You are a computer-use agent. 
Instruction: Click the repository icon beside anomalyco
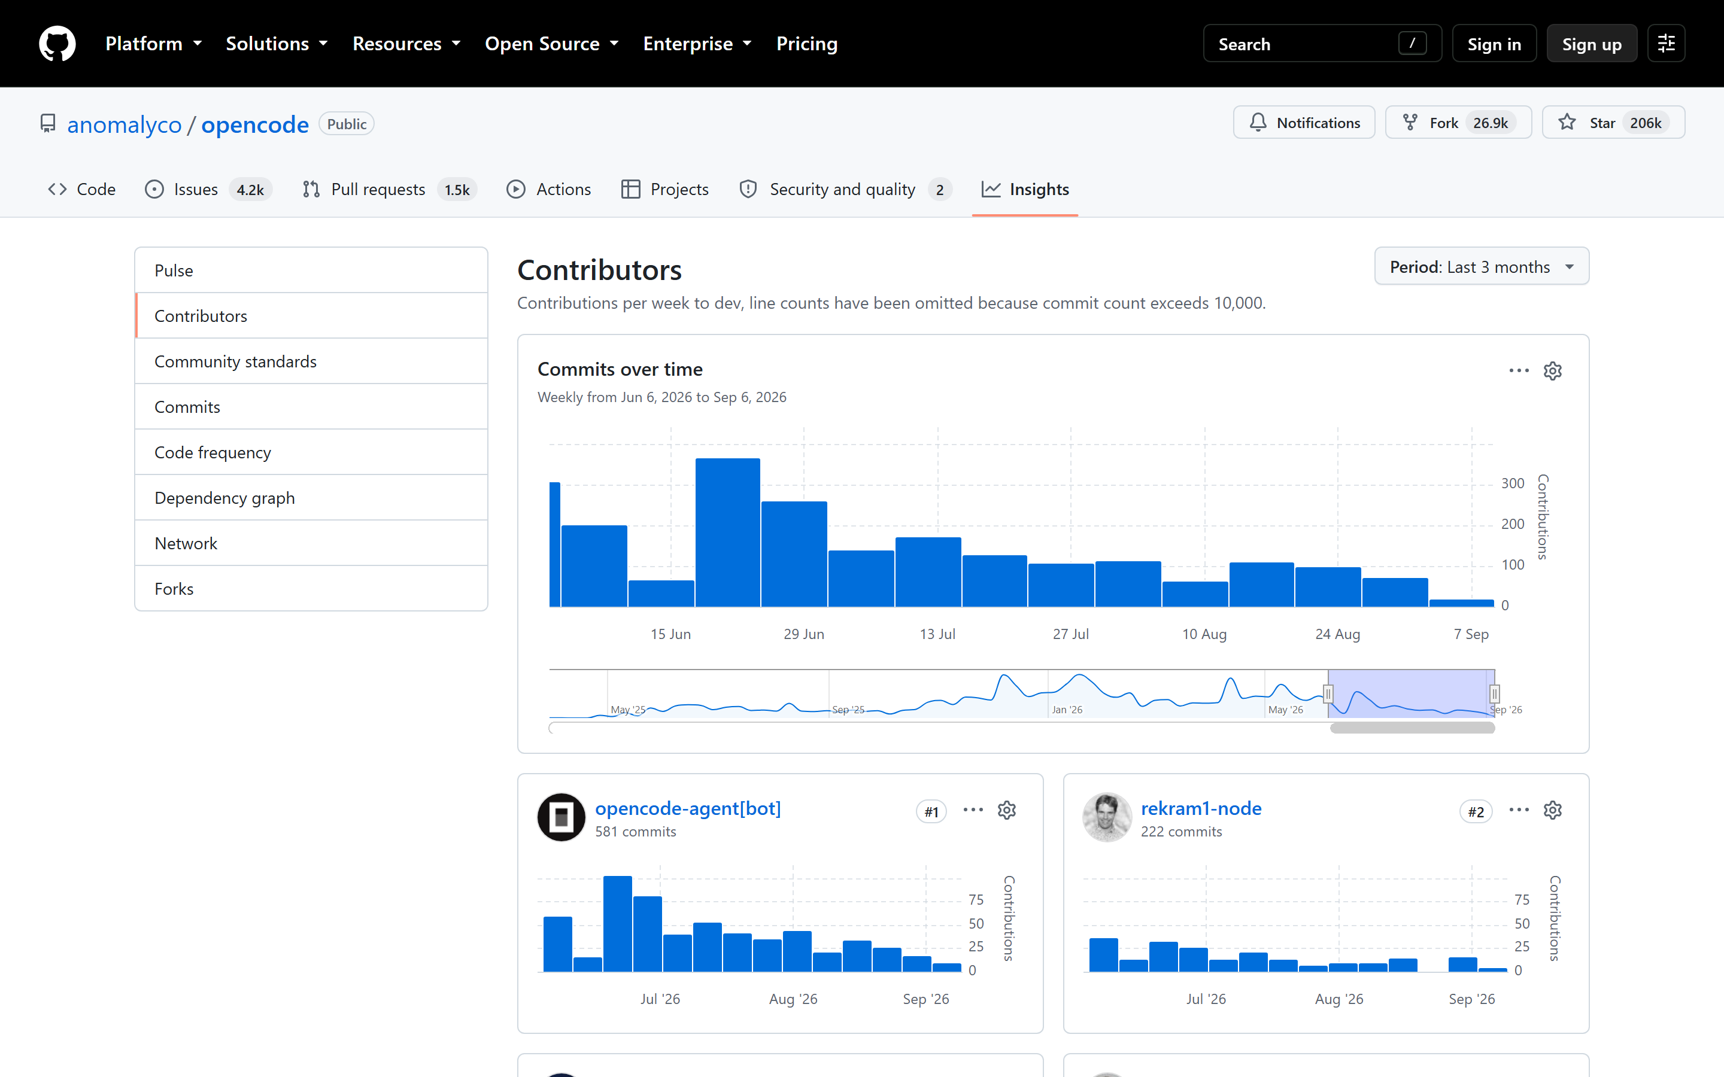coord(48,124)
